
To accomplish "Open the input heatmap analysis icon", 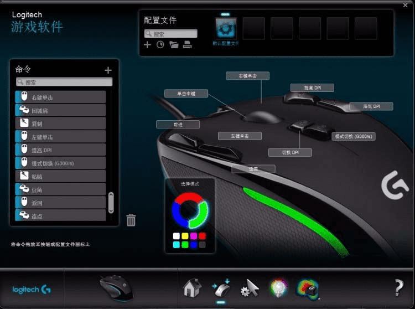I will click(308, 289).
